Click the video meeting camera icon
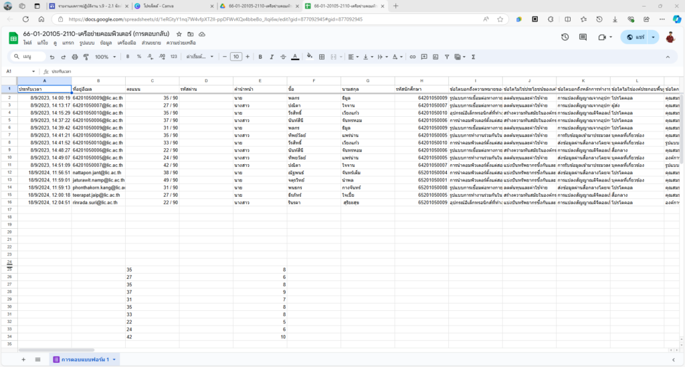Image resolution: width=685 pixels, height=367 pixels. pos(603,37)
